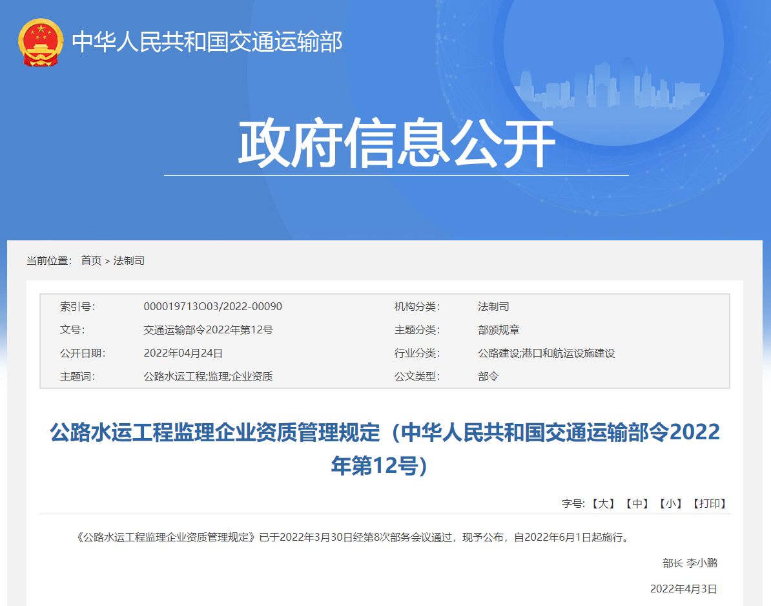
Task: Click the 主题分类 value 部颁规章
Action: [x=499, y=329]
